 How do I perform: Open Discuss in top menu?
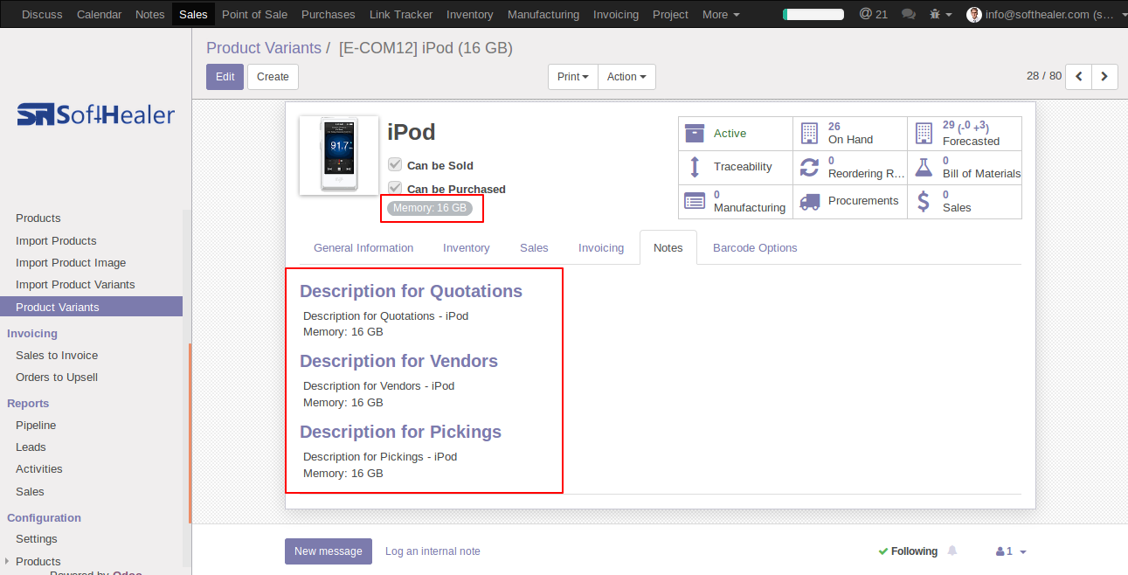(x=42, y=14)
